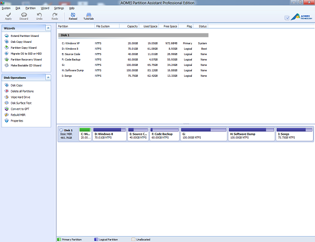Click the Redo arrow icon

(x=55, y=15)
